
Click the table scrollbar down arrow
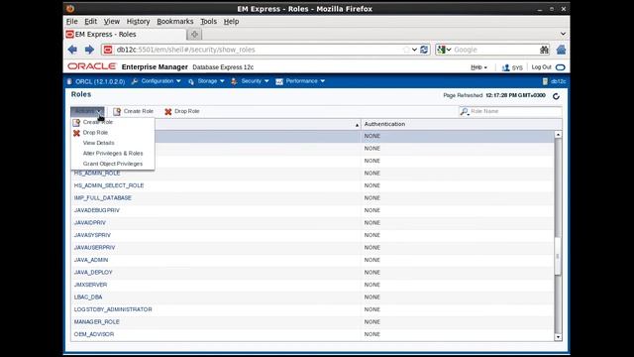coord(558,337)
